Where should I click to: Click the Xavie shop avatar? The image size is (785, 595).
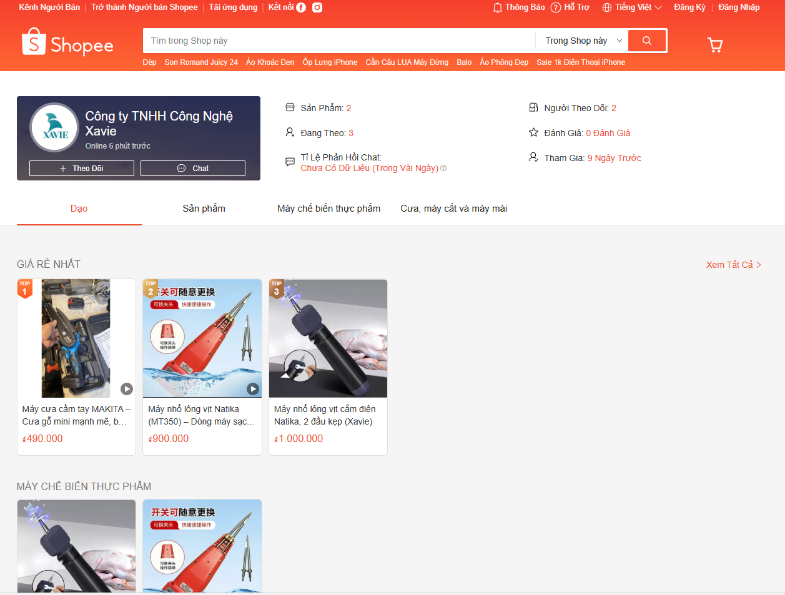coord(54,127)
